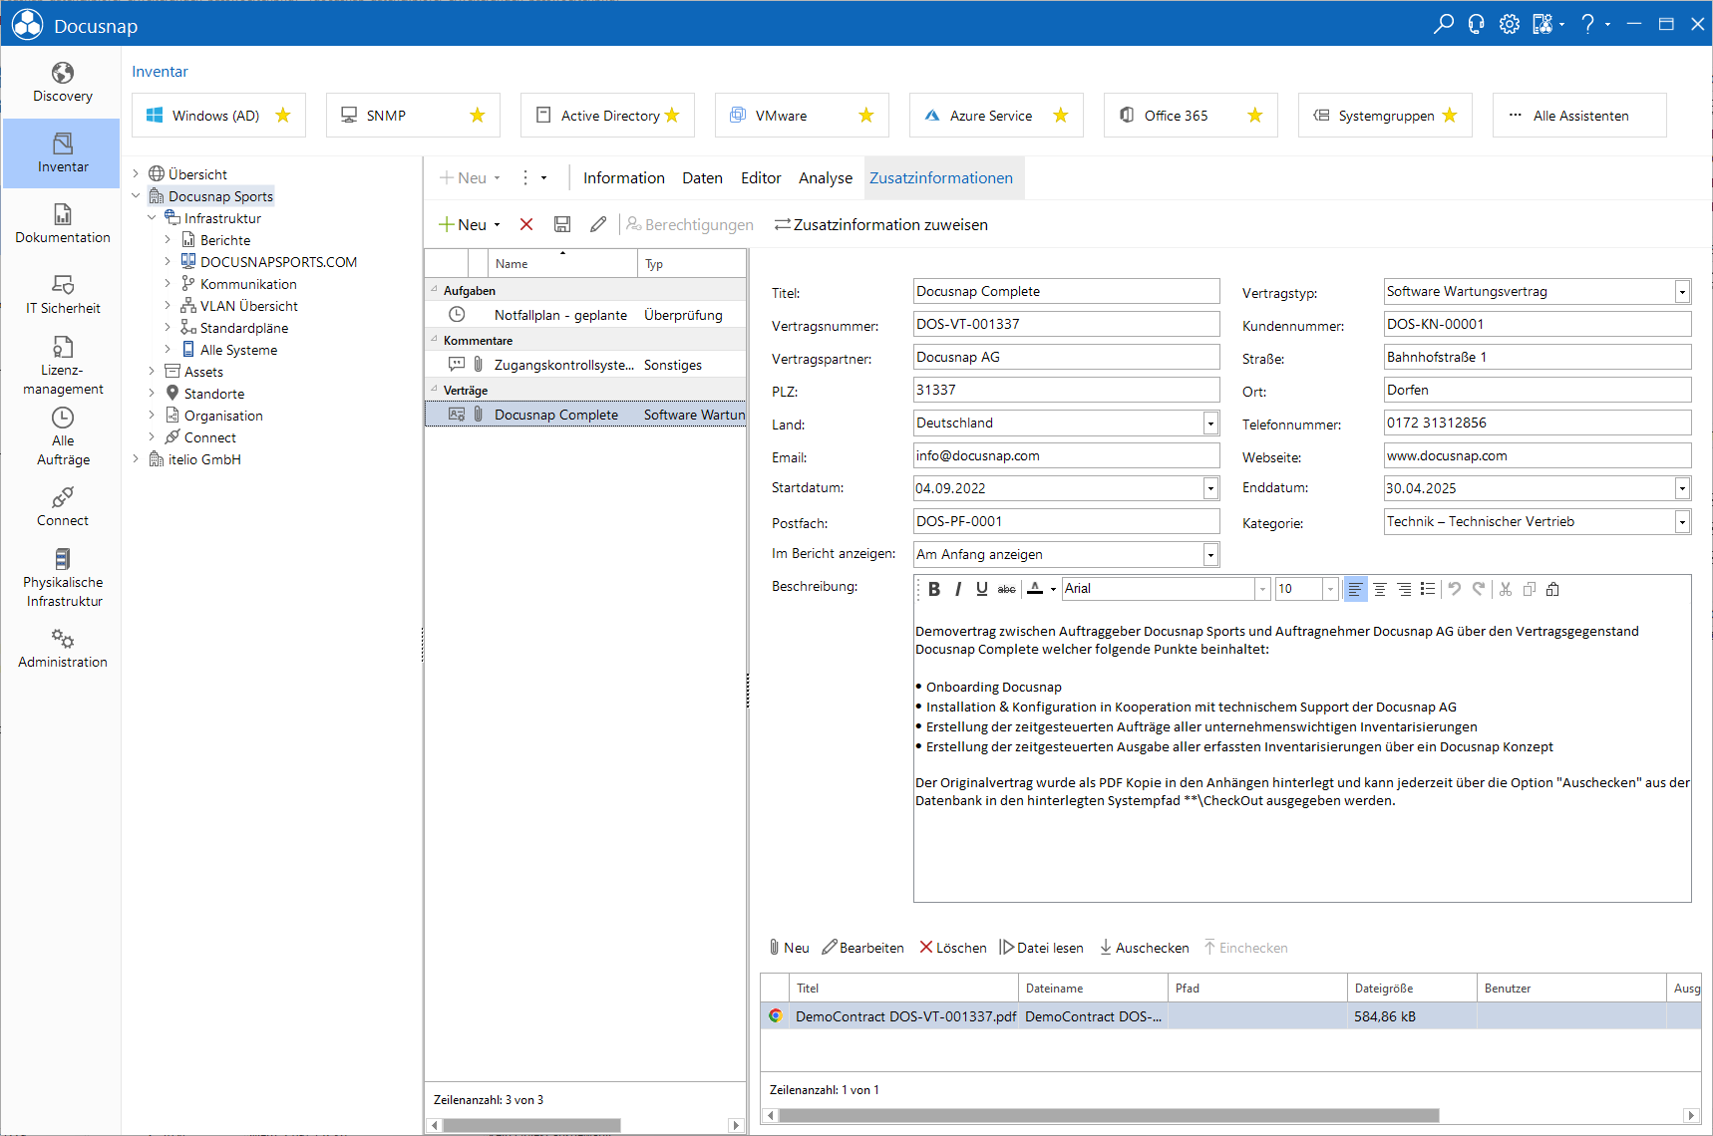
Task: Open Alle Aufträge in the sidebar
Action: (62, 436)
